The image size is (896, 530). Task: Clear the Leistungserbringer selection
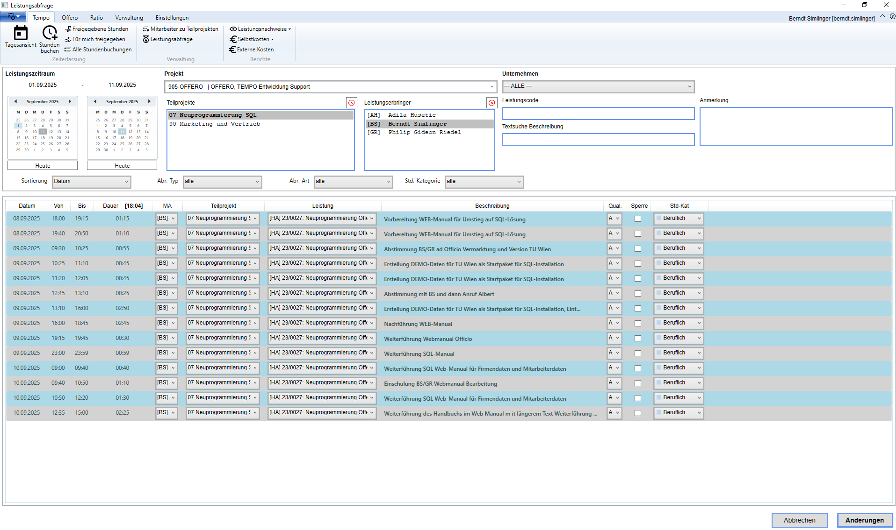tap(491, 103)
